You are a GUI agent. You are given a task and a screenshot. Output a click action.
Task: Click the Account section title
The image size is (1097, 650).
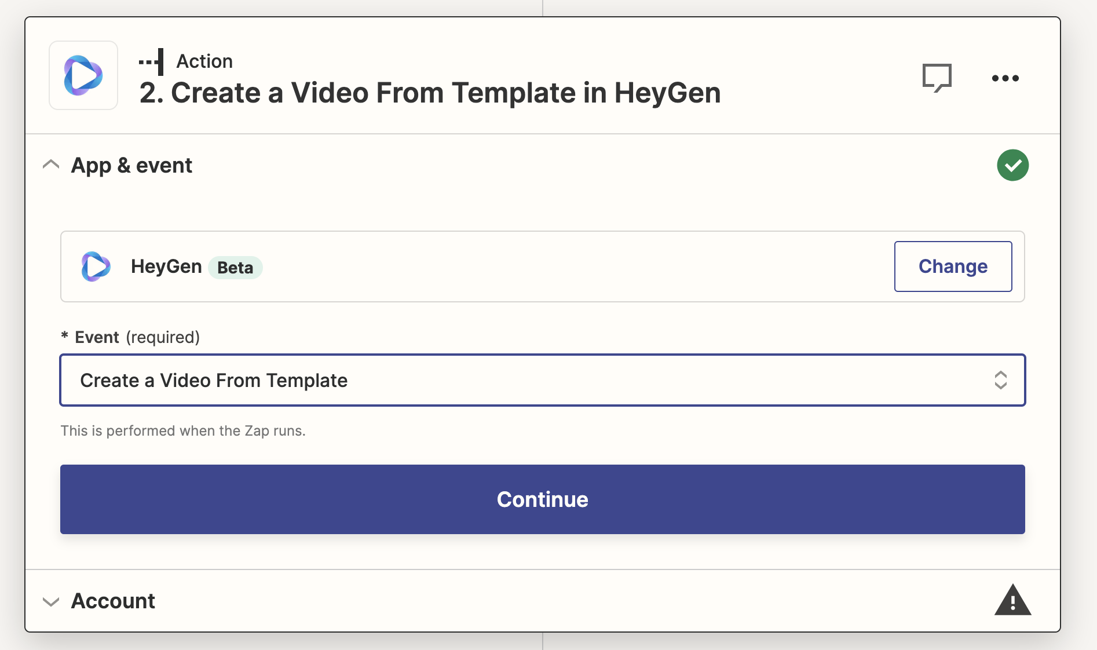[113, 601]
